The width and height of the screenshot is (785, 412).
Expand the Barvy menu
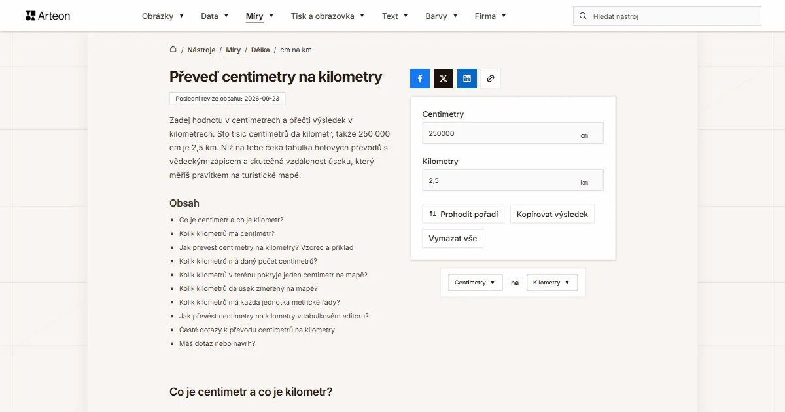(x=442, y=16)
